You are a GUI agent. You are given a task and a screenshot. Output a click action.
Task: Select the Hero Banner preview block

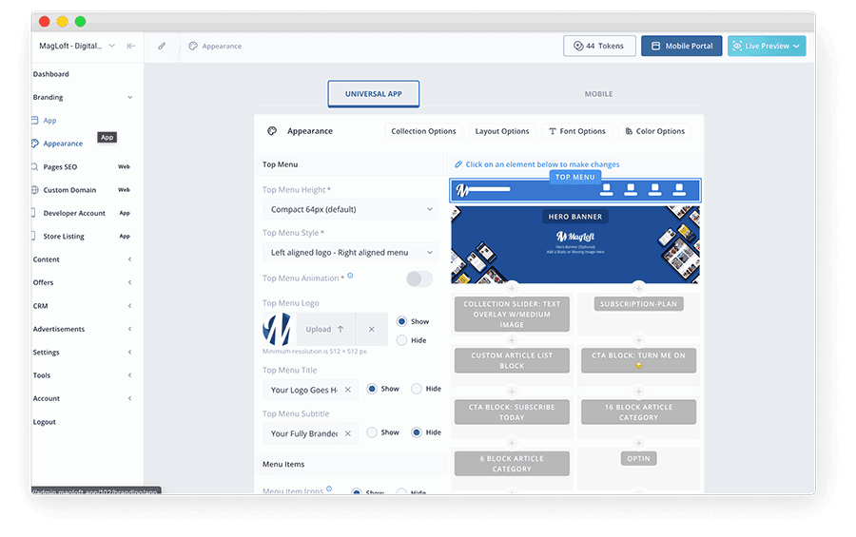pyautogui.click(x=574, y=244)
